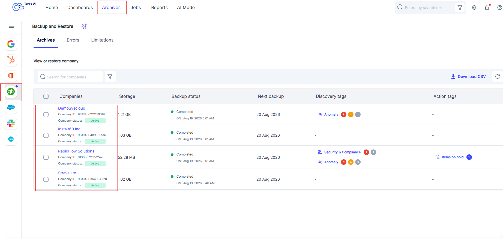Download CSV of companies

468,77
